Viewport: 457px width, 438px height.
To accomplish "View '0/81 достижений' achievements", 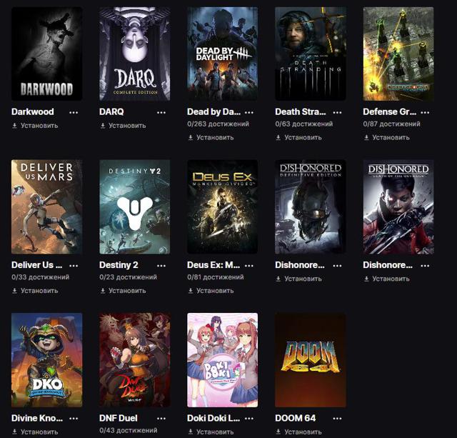I will (x=216, y=277).
